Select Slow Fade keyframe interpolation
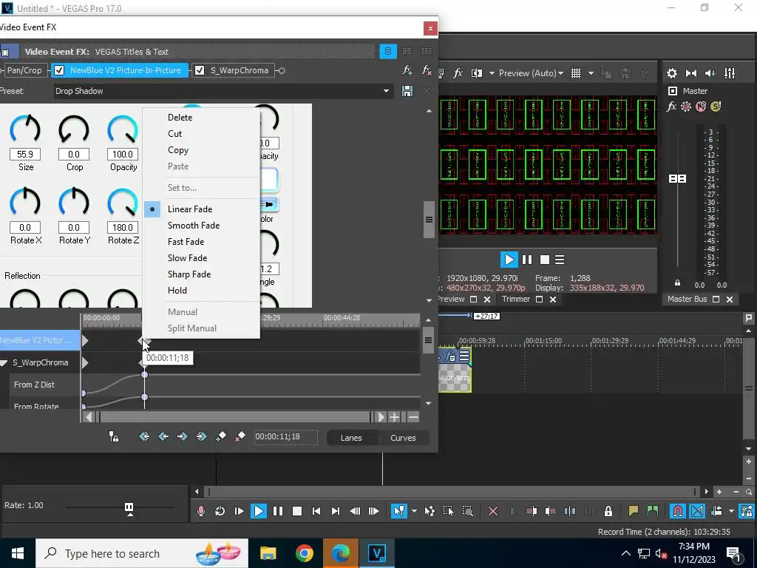This screenshot has height=568, width=757. pos(187,258)
